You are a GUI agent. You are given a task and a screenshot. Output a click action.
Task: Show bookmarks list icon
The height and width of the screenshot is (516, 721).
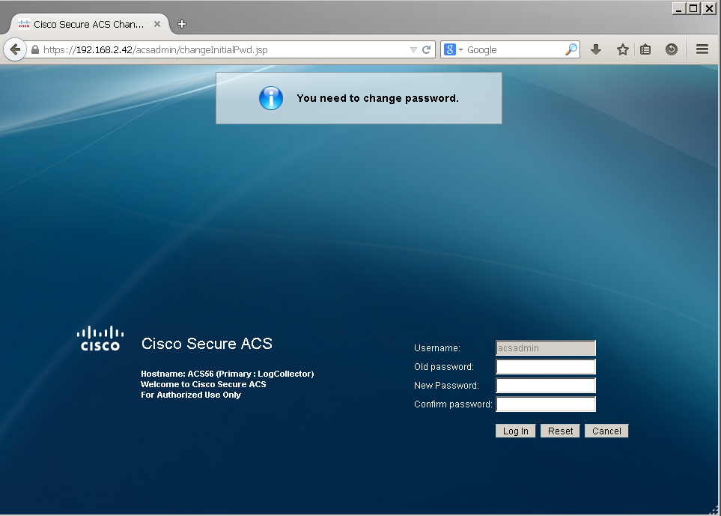(x=645, y=49)
